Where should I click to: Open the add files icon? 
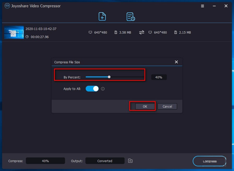[x=102, y=16]
